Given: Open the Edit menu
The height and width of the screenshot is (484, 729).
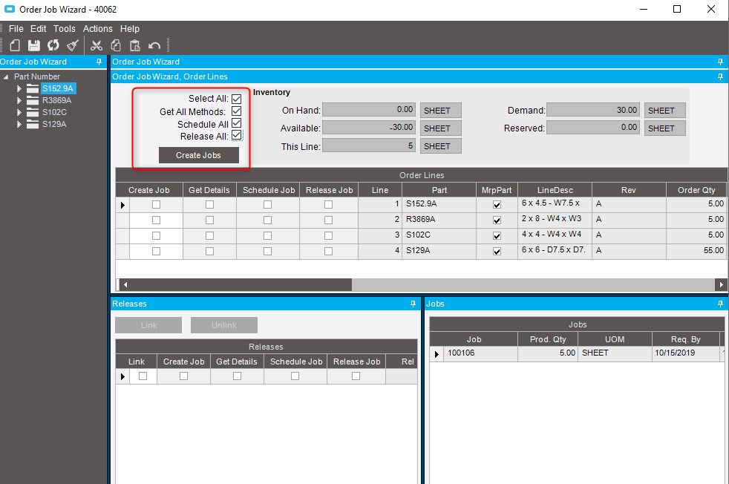Looking at the screenshot, I should tap(38, 29).
